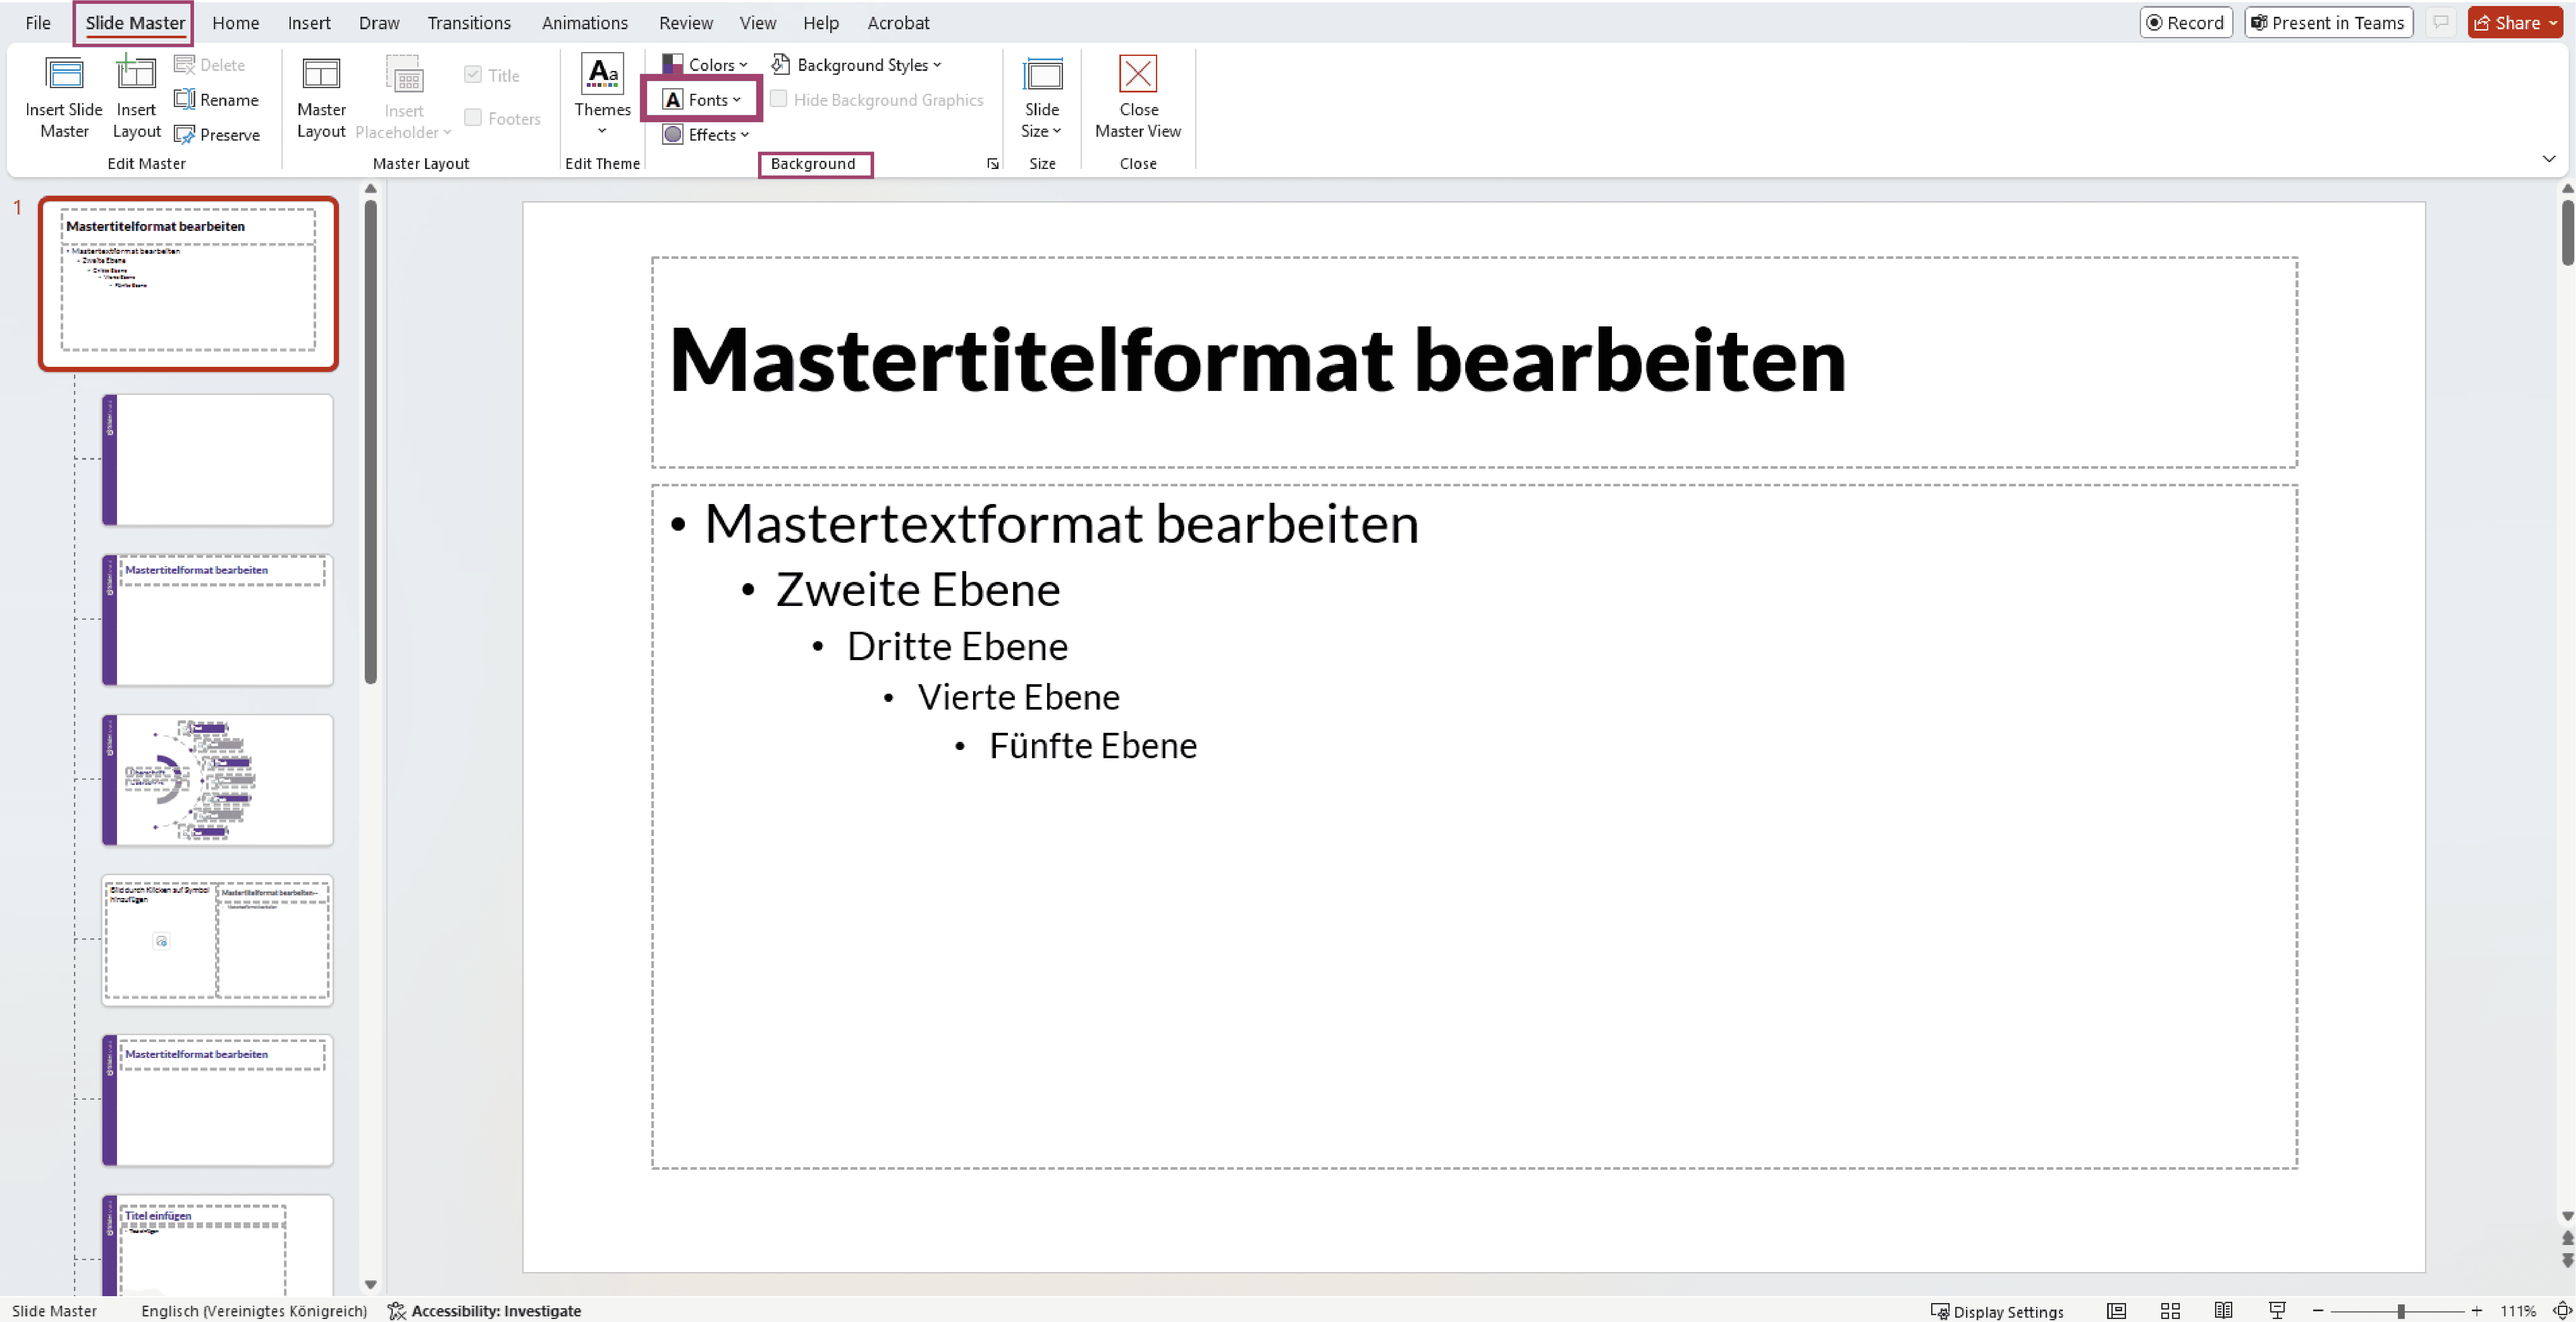Image resolution: width=2576 pixels, height=1322 pixels.
Task: Open theme Fonts menu
Action: point(702,100)
